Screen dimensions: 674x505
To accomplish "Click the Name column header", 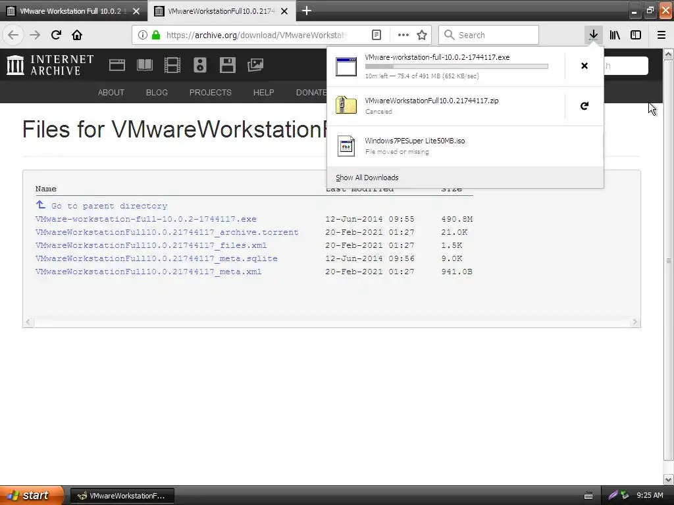I will (46, 189).
